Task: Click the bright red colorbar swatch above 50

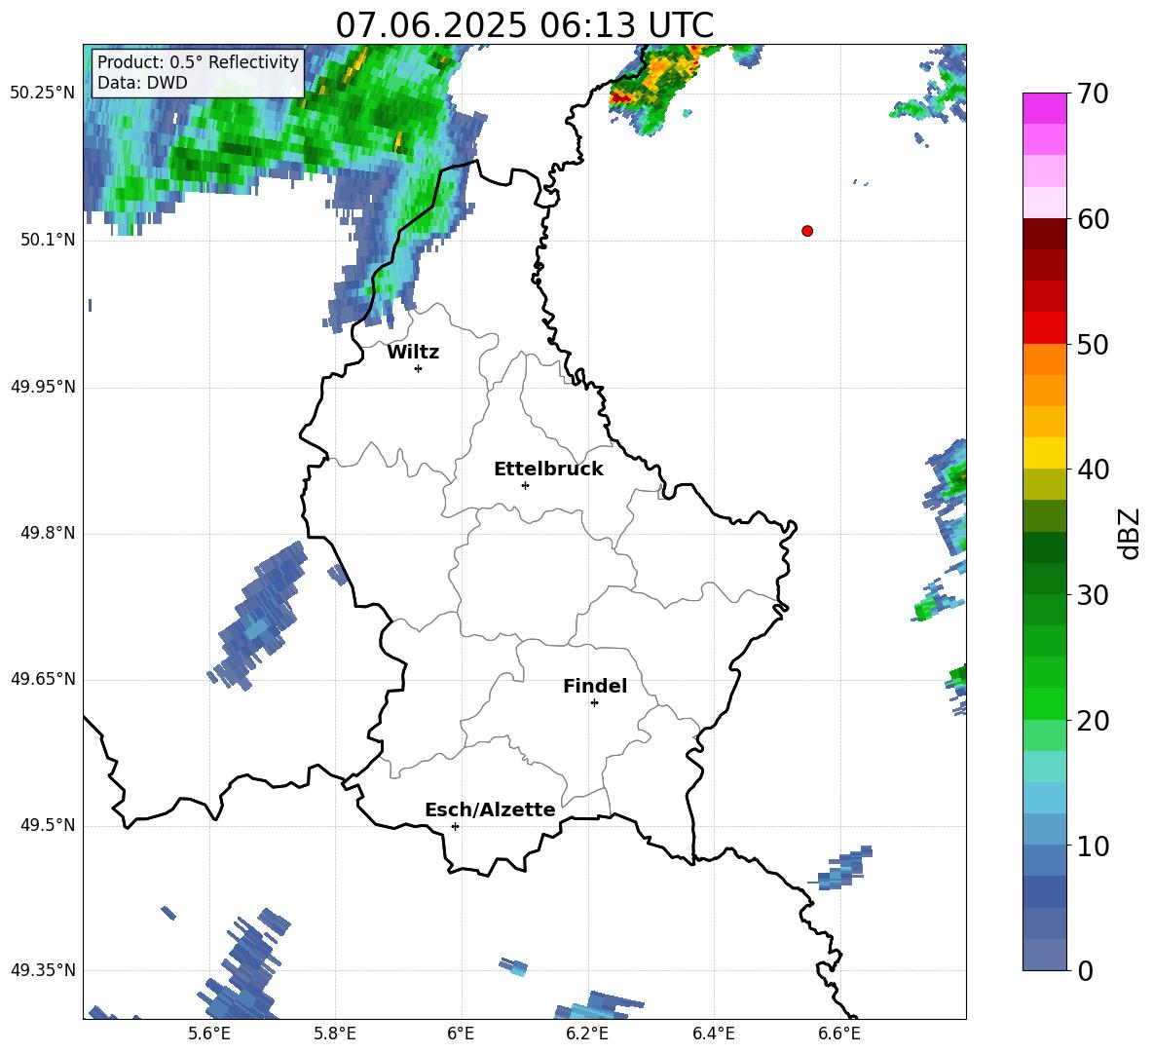Action: click(1044, 328)
